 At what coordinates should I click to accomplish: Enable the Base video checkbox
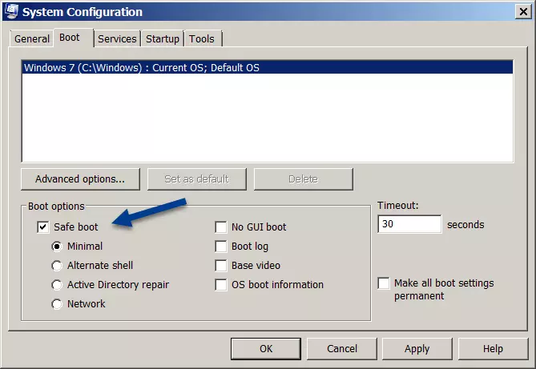click(221, 266)
